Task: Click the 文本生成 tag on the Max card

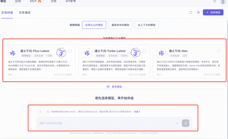Action: pyautogui.click(x=175, y=56)
